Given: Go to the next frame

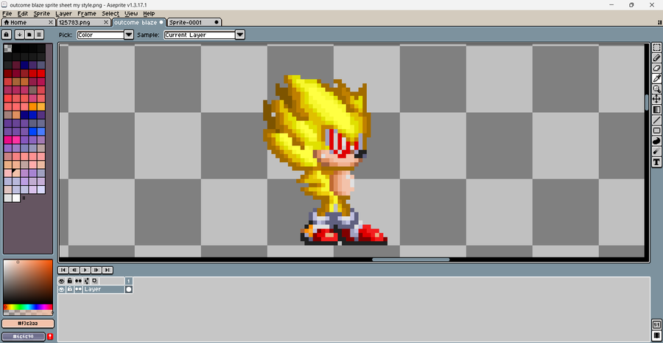Looking at the screenshot, I should [x=97, y=270].
